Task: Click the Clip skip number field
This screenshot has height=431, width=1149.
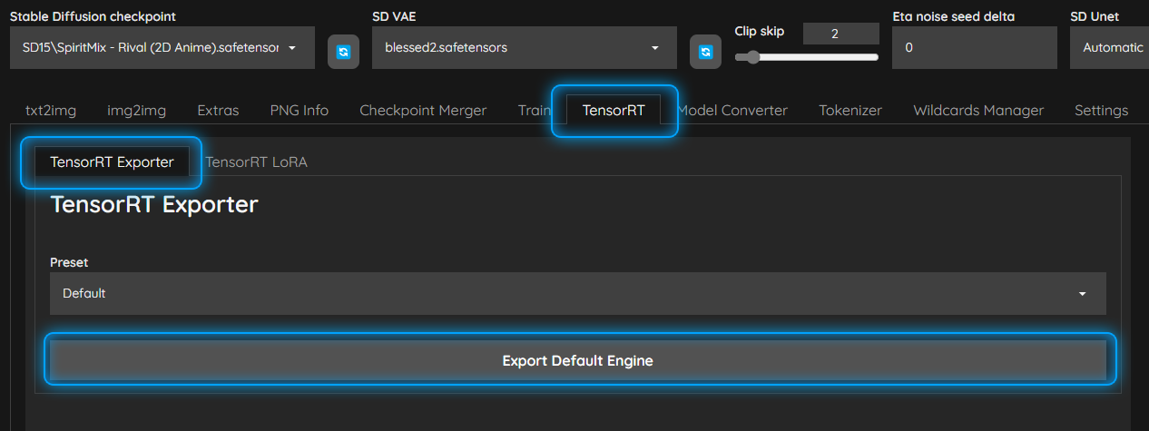Action: click(840, 34)
